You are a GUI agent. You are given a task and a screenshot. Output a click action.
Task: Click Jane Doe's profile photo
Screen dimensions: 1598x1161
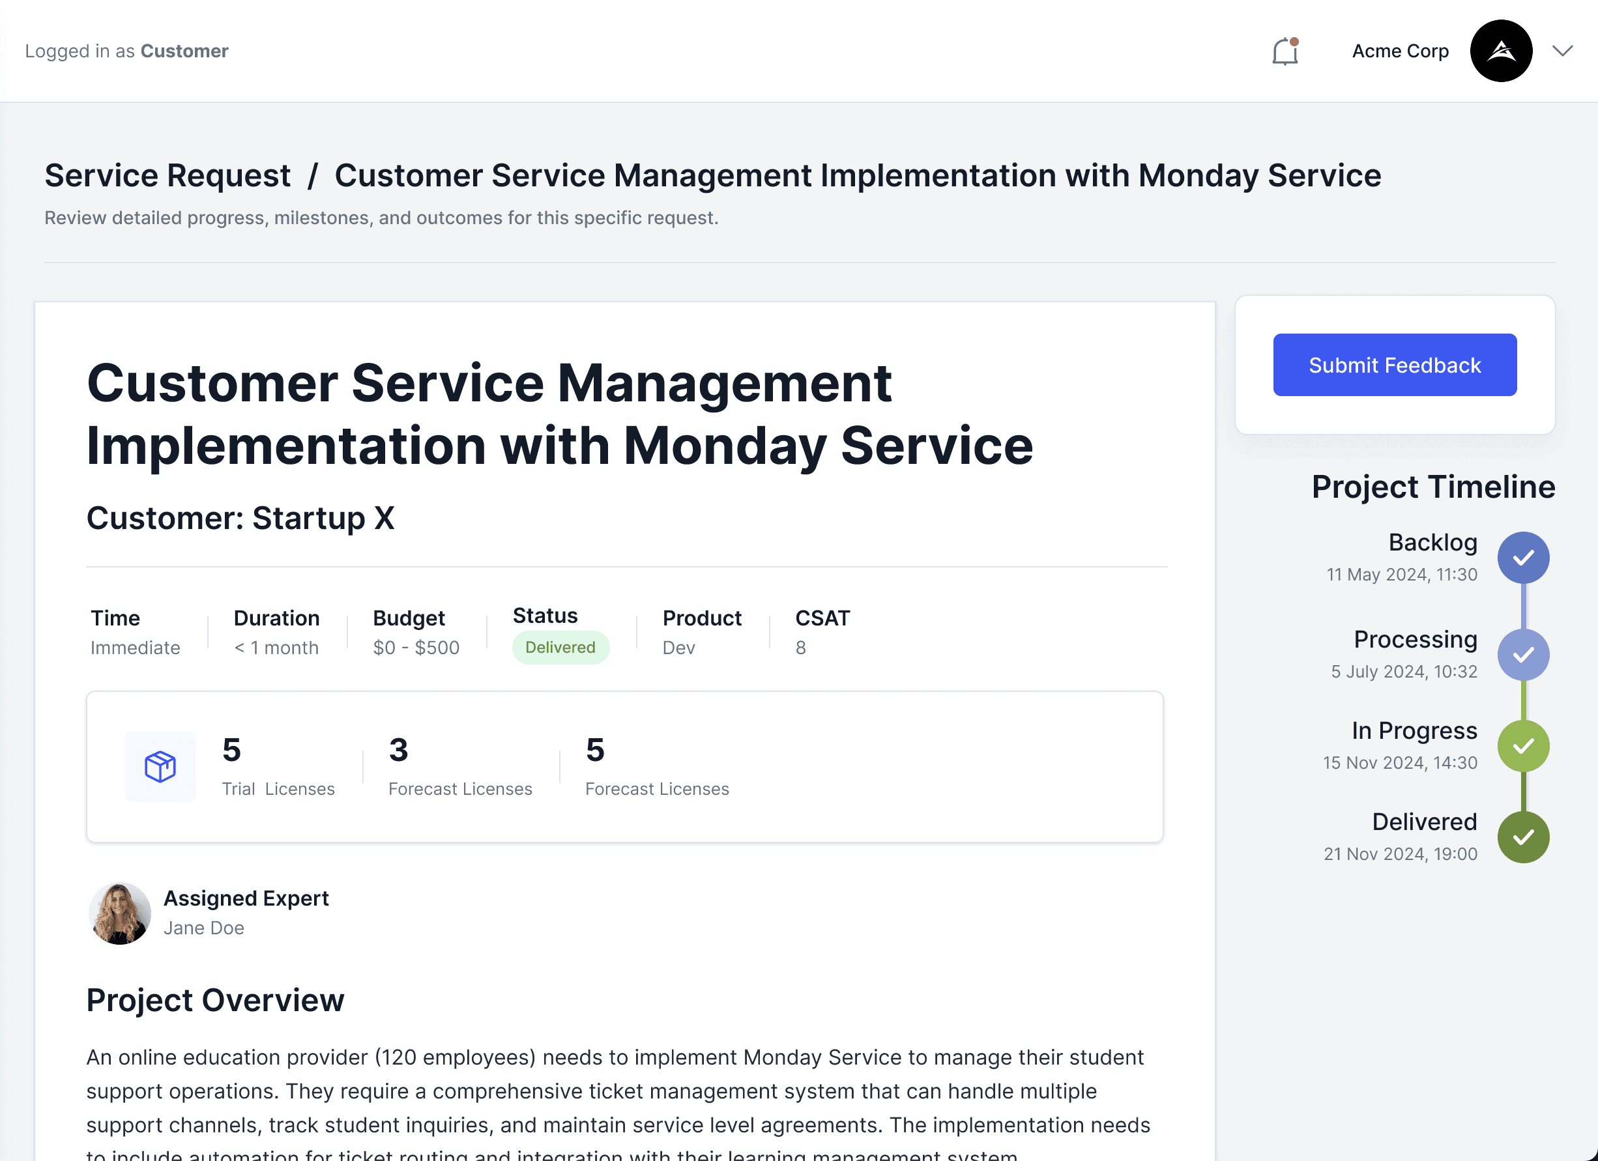click(120, 913)
